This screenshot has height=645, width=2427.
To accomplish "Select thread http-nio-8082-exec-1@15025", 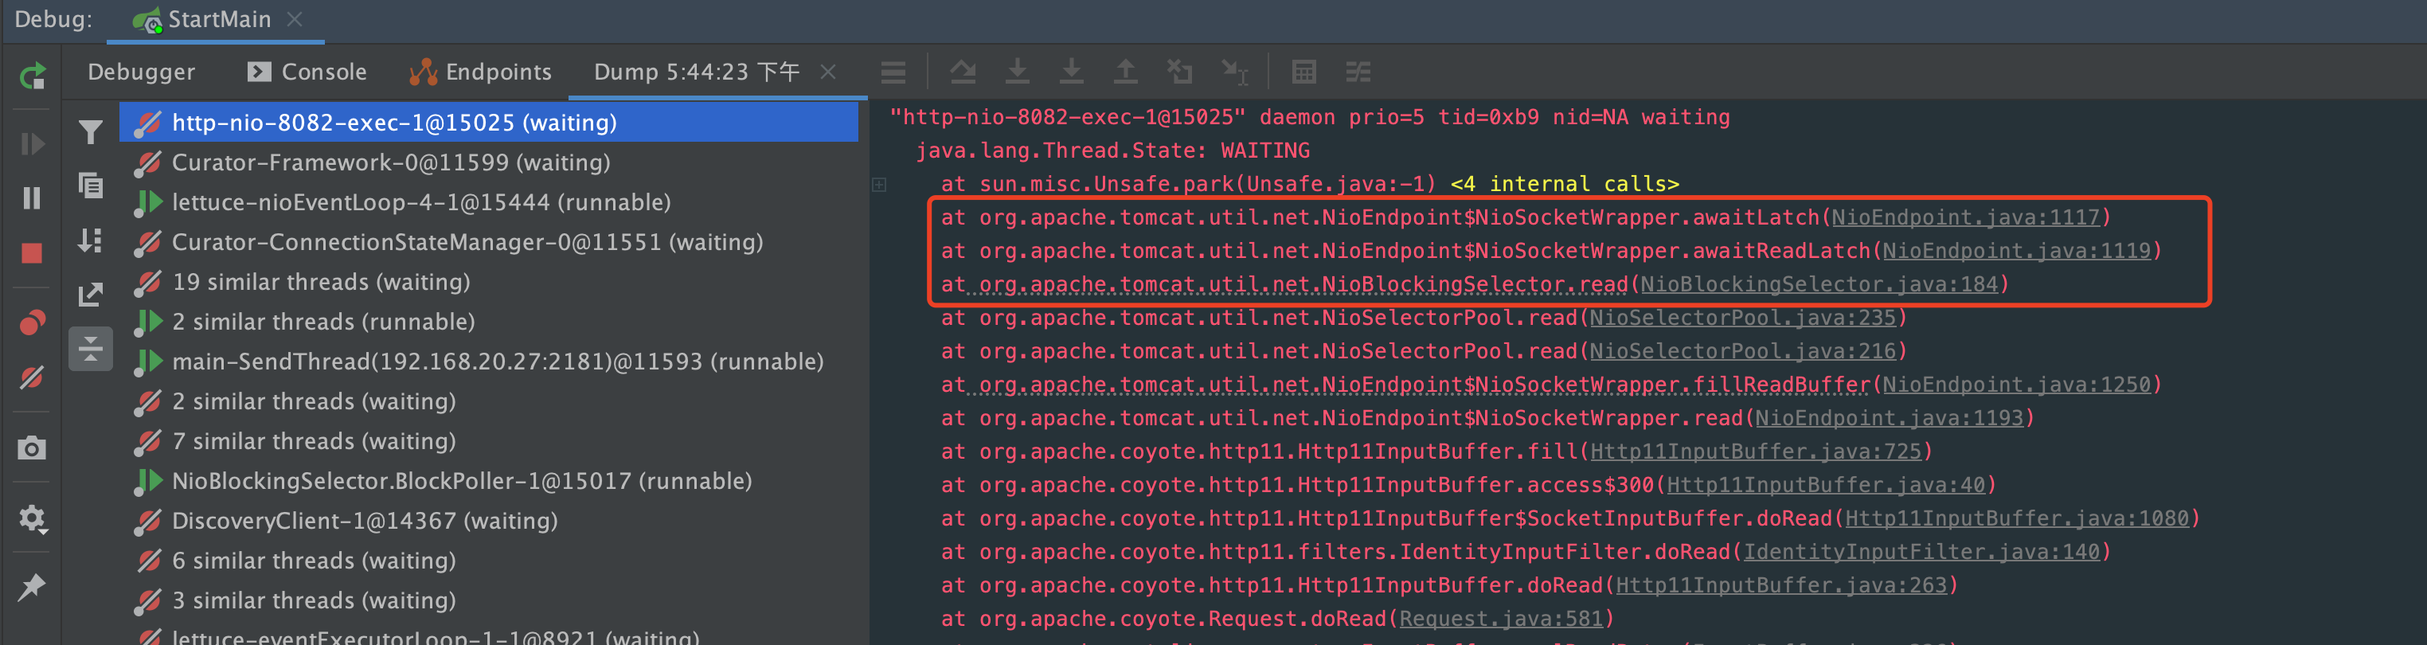I will pyautogui.click(x=489, y=123).
